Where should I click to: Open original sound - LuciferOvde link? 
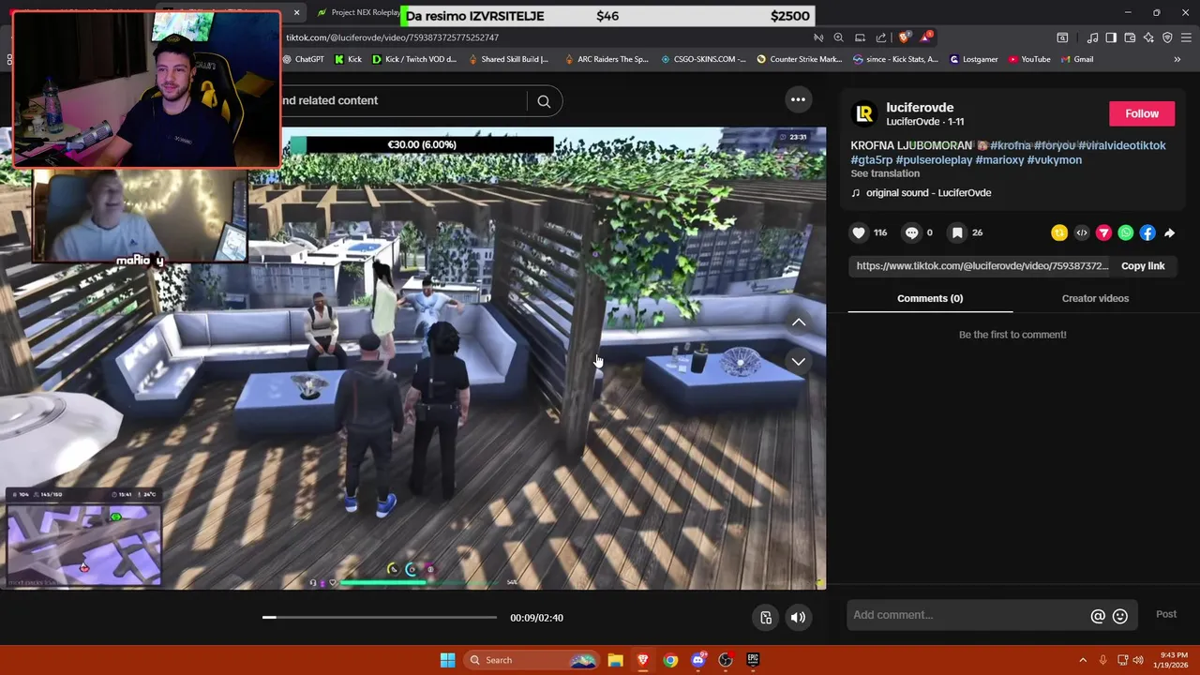[x=928, y=193]
